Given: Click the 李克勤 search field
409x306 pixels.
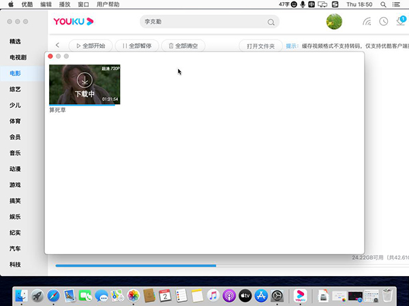Looking at the screenshot, I should pyautogui.click(x=203, y=22).
